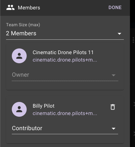Click the Billy Pilot name text
Image resolution: width=135 pixels, height=147 pixels.
44,106
